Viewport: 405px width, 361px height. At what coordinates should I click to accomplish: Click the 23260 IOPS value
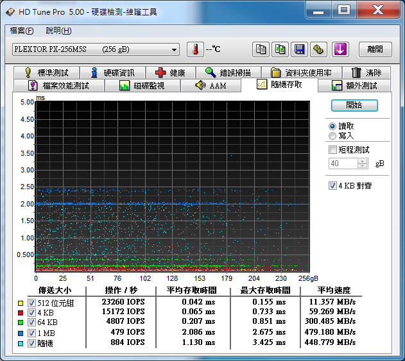coord(123,301)
